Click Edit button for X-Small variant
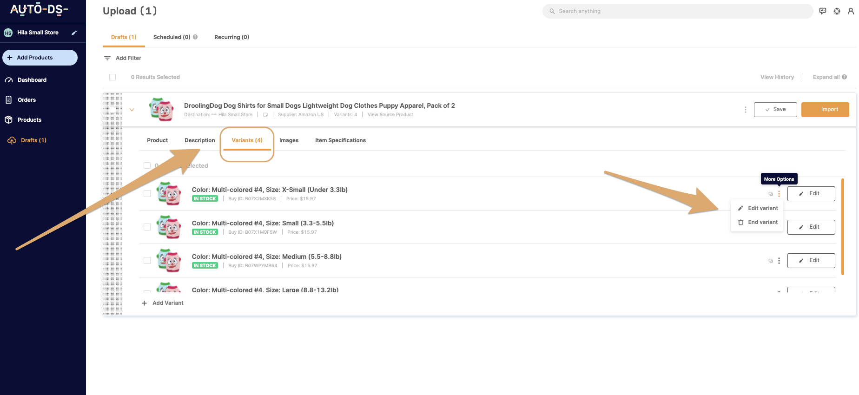 (x=811, y=194)
